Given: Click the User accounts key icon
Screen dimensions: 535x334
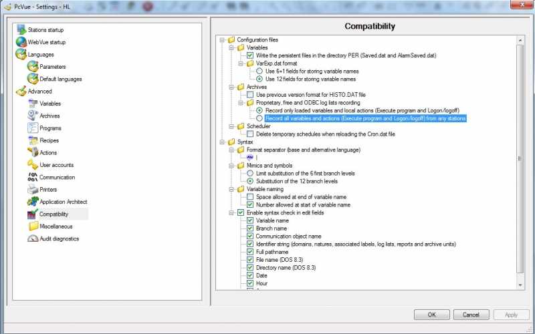Looking at the screenshot, I should [x=33, y=164].
